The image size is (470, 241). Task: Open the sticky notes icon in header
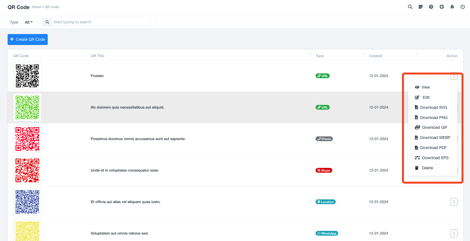coord(421,7)
